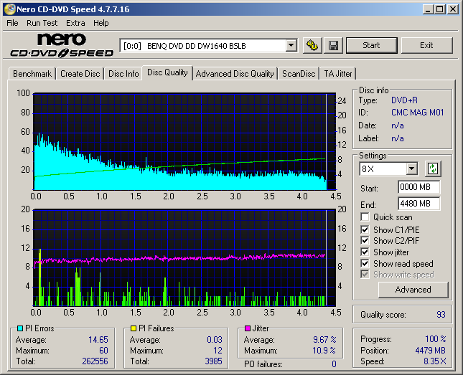
Task: Click the floppy disk save icon
Action: pyautogui.click(x=334, y=45)
